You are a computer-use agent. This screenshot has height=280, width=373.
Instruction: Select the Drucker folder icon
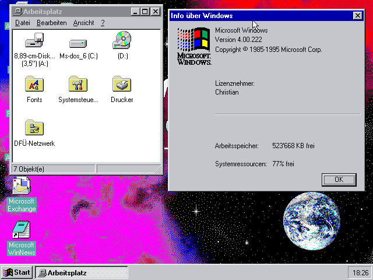(x=122, y=84)
